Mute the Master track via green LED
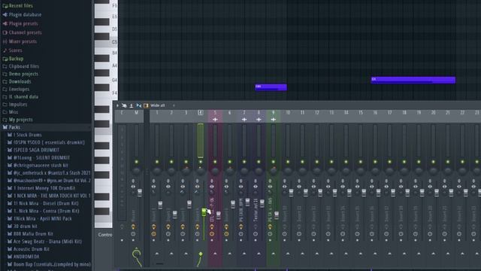Screen dimensions: 481x271 click(137, 162)
